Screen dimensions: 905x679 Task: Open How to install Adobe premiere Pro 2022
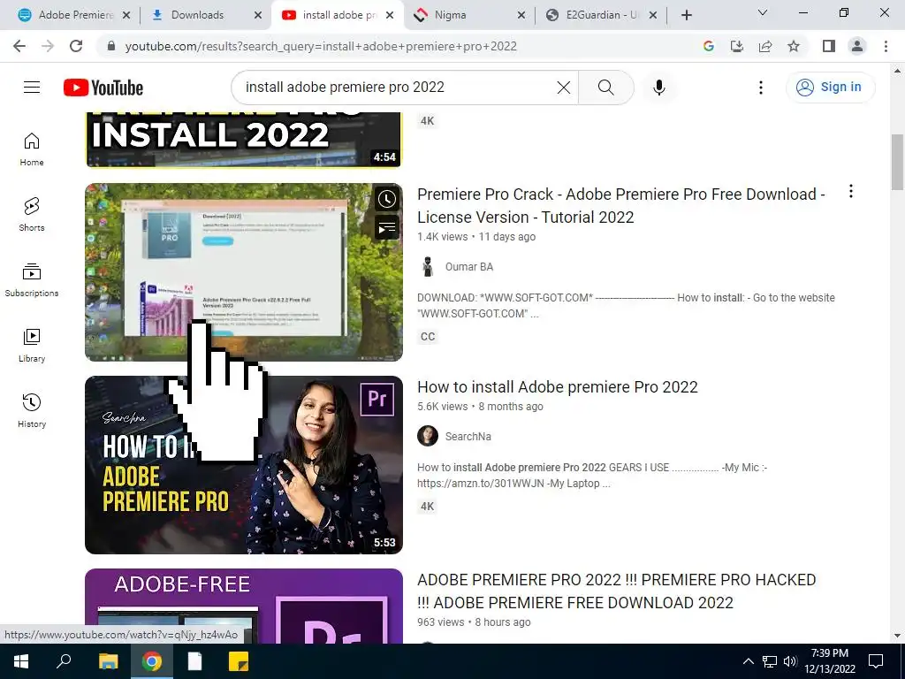tap(558, 387)
